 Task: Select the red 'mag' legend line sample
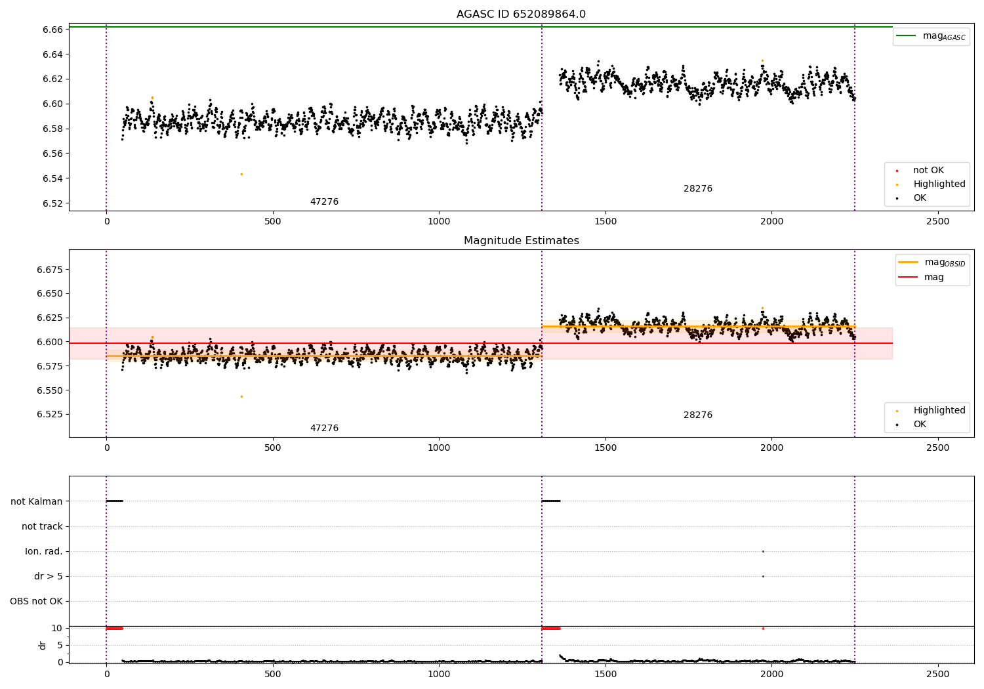click(908, 277)
